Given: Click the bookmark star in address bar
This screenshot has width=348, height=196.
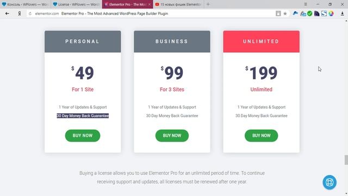Looking at the screenshot, I should click(x=285, y=14).
